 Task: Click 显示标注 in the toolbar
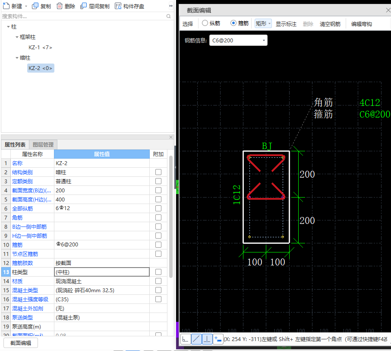286,24
